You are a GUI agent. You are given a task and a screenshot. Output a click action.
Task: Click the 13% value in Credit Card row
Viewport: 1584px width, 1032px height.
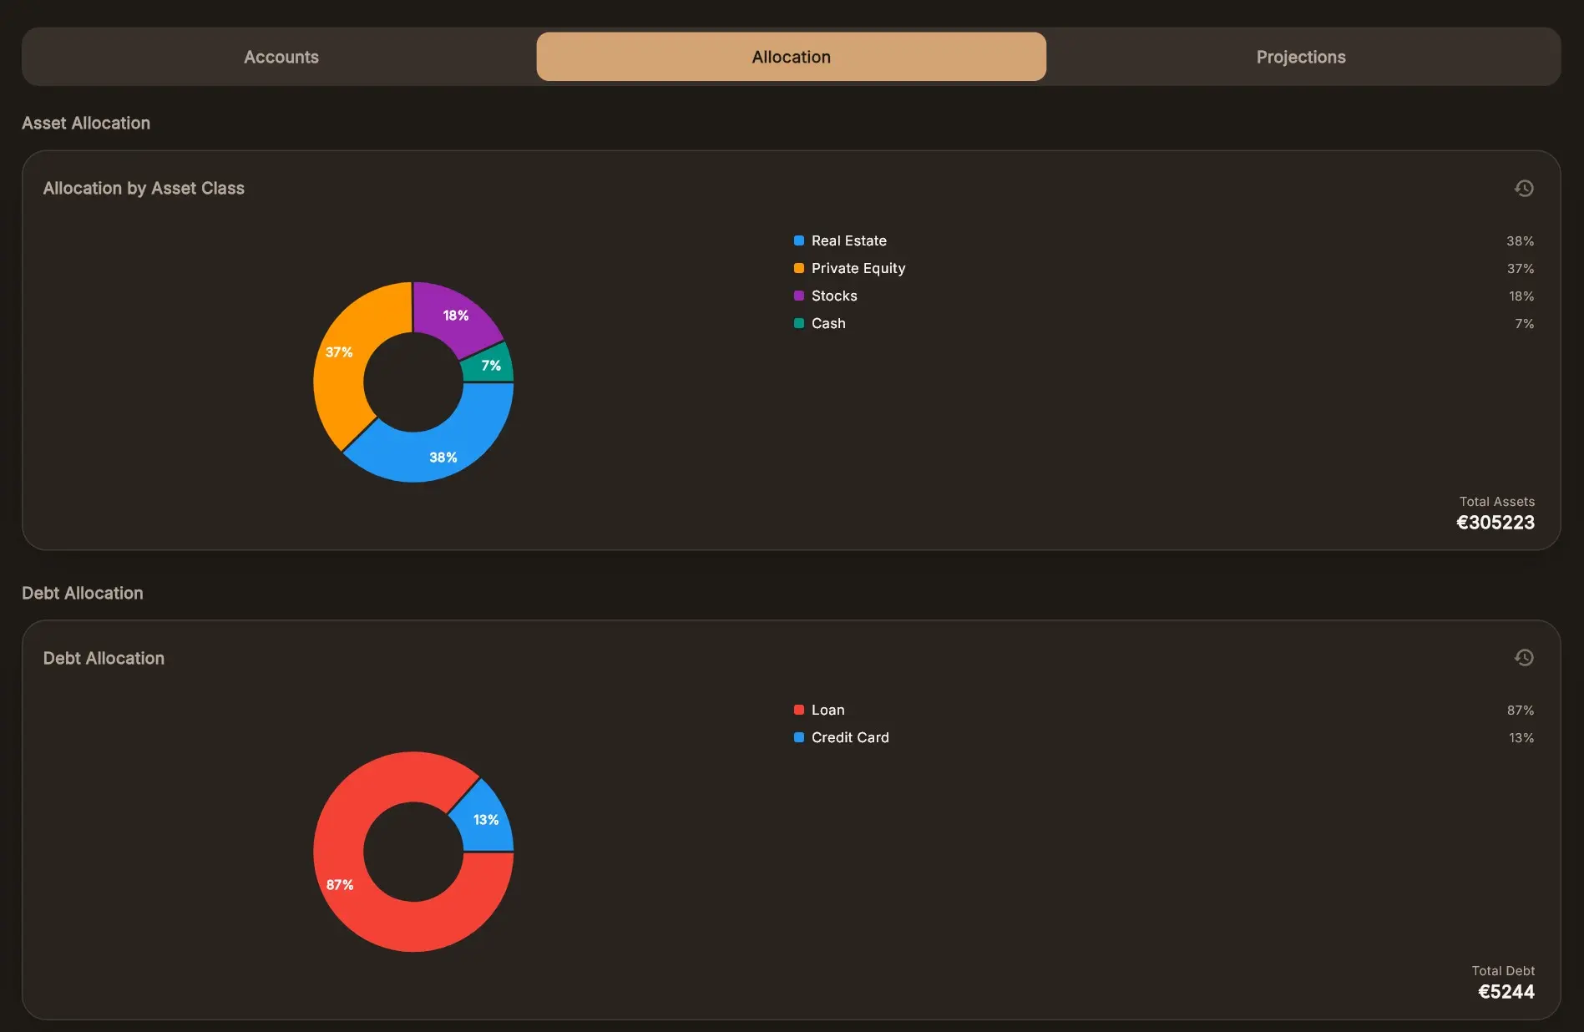(x=1521, y=737)
